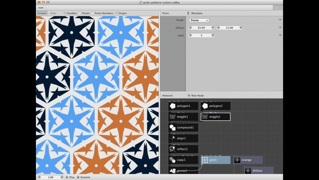Expand the Scope row options arrow
Viewport: 319px width, 180px height.
click(280, 20)
